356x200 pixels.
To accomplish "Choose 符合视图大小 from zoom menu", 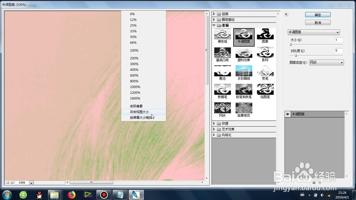I will pyautogui.click(x=143, y=112).
